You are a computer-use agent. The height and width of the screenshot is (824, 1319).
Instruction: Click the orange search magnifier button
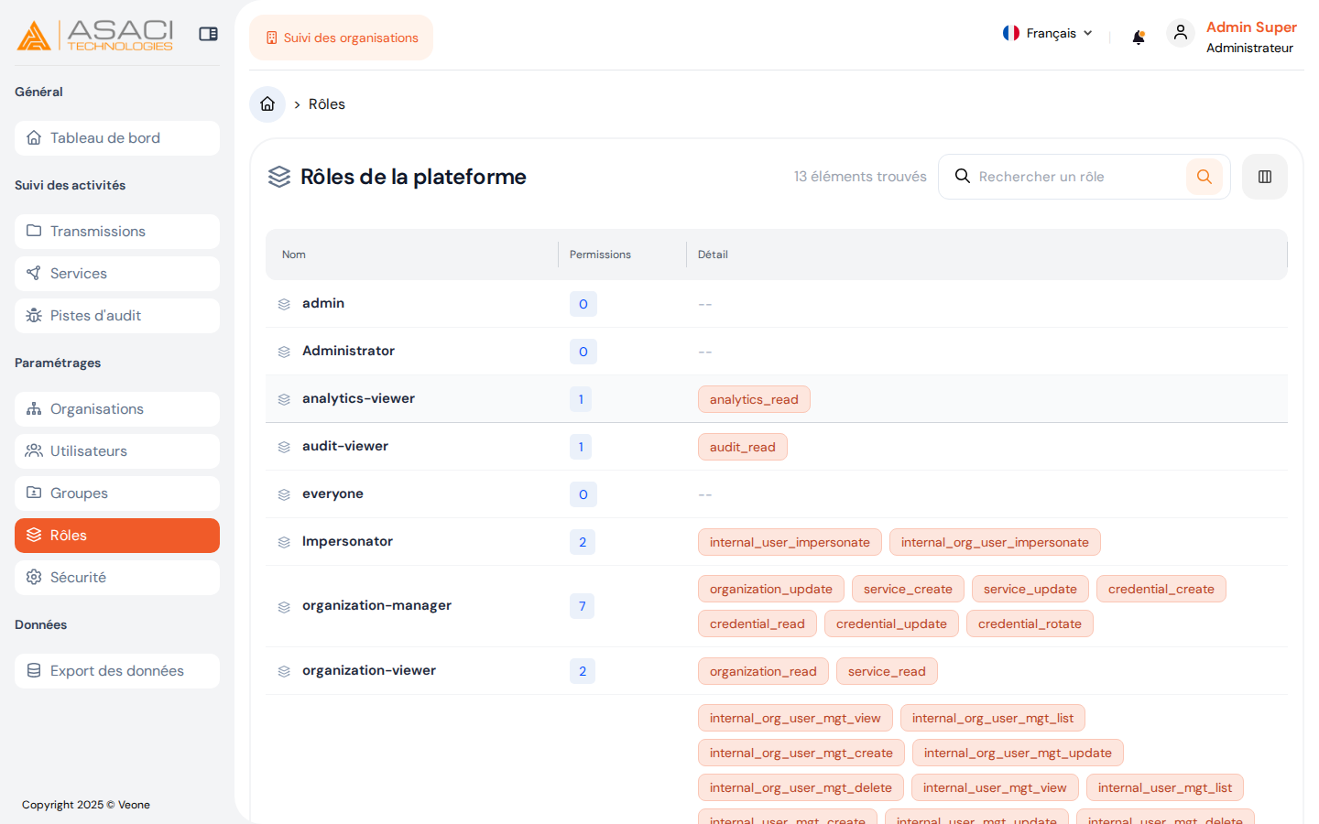(1205, 177)
